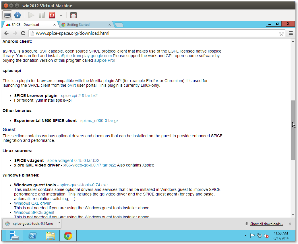298x244 pixels.
Task: Click the Guest section heading
Action: (x=9, y=129)
